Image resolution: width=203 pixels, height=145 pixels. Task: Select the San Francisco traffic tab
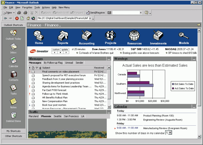71,116
